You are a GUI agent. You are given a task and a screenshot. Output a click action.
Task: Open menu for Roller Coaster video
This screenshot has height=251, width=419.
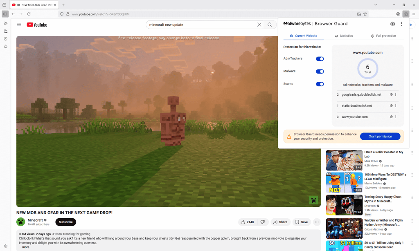click(x=412, y=153)
